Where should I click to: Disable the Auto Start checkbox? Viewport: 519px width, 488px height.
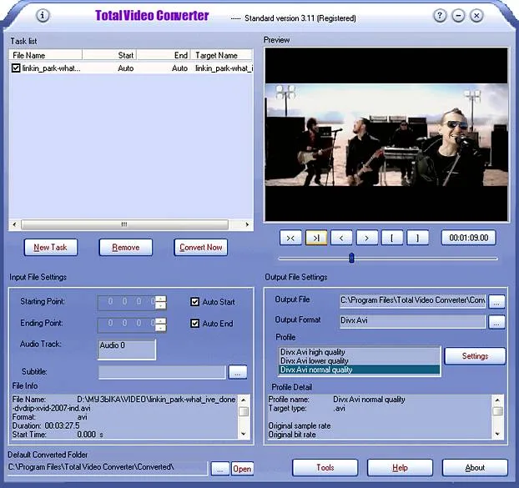pyautogui.click(x=194, y=302)
